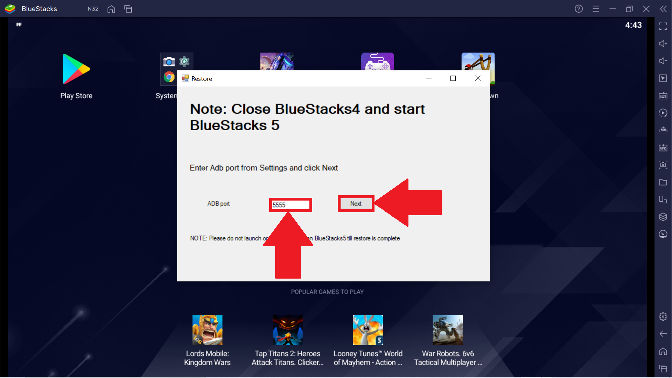672x378 pixels.
Task: Toggle the BlueStacks volume sidebar icon
Action: [663, 44]
